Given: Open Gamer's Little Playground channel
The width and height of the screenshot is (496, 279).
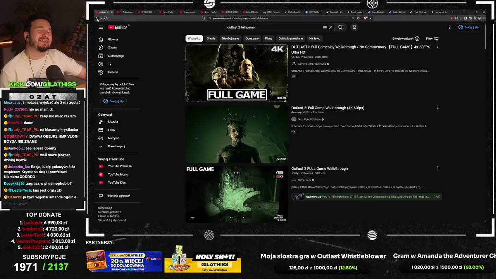Looking at the screenshot, I should 312,64.
